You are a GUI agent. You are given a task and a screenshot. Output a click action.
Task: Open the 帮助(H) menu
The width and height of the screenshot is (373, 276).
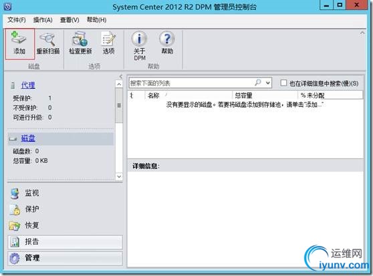pyautogui.click(x=96, y=20)
